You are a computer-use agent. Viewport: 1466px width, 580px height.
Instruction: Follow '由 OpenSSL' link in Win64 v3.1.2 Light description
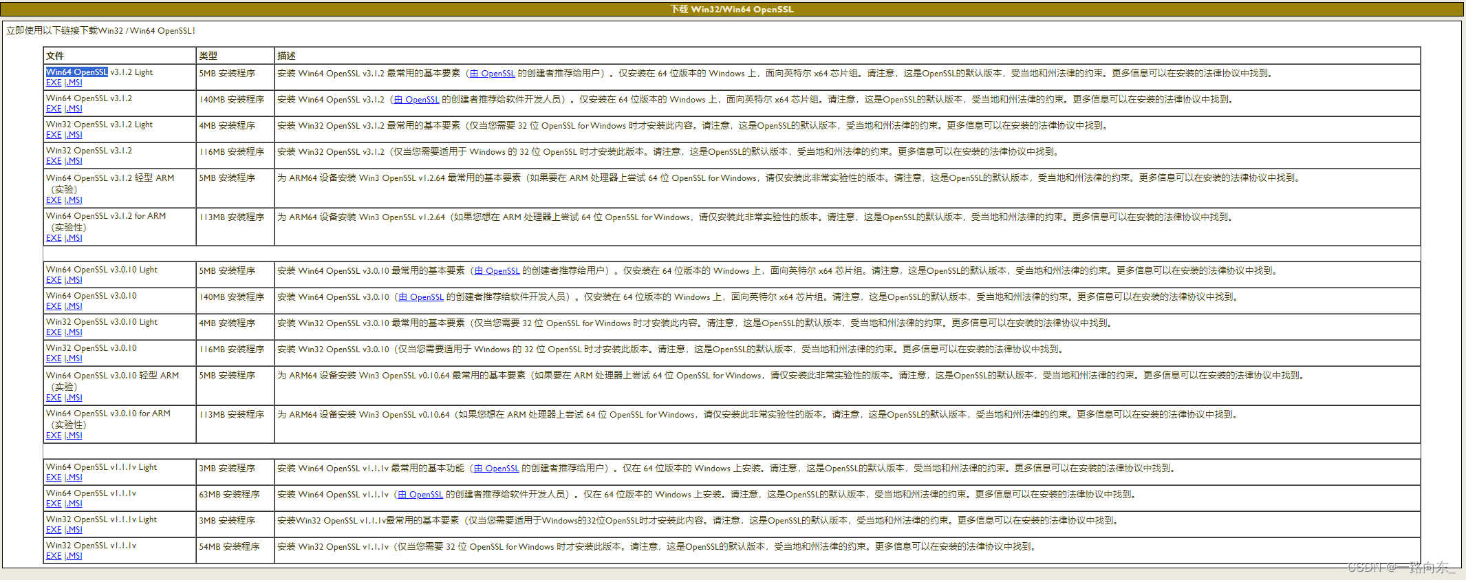pos(493,74)
